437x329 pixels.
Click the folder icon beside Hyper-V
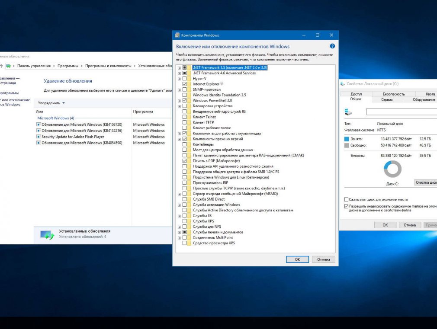190,79
